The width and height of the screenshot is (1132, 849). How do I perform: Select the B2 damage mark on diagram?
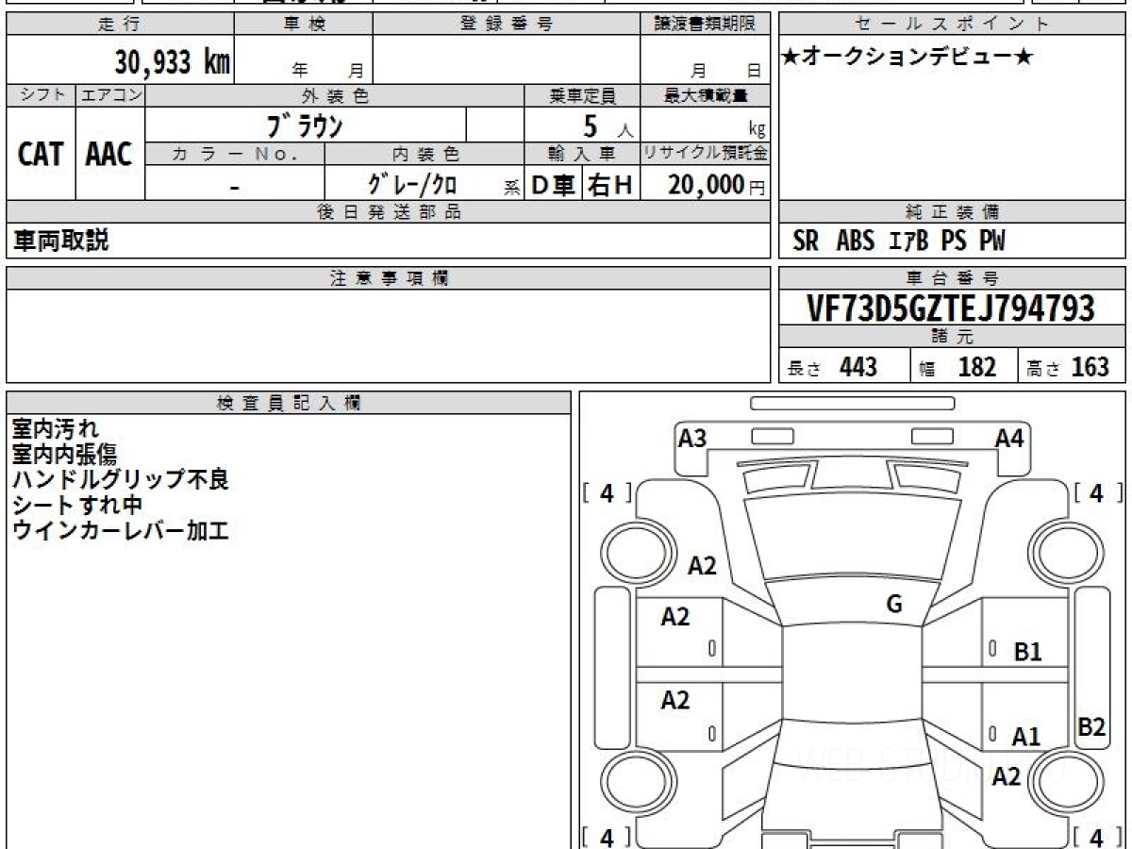click(1091, 726)
